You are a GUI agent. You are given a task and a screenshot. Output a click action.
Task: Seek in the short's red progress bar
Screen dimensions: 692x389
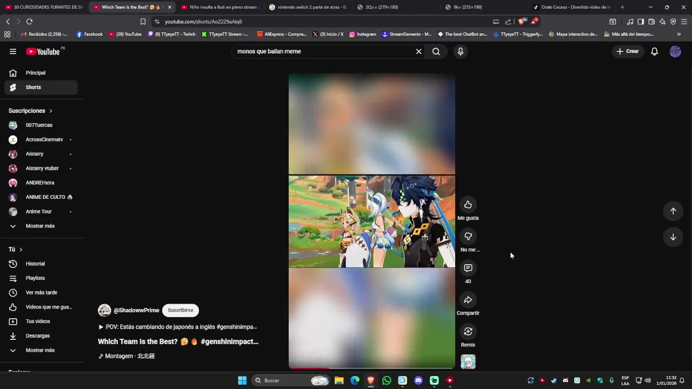click(x=372, y=368)
